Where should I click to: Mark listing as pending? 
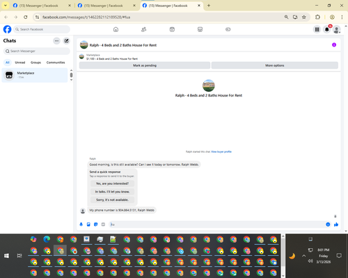tap(145, 65)
